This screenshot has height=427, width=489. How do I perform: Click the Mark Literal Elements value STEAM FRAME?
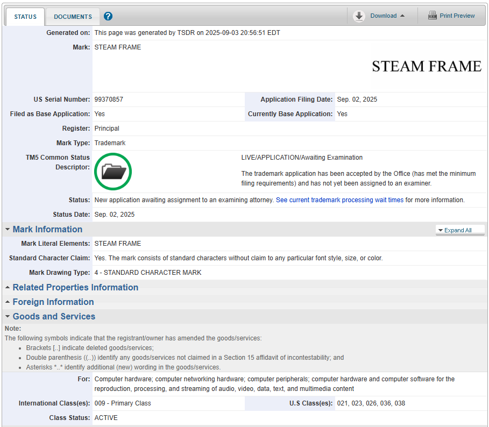click(x=118, y=244)
